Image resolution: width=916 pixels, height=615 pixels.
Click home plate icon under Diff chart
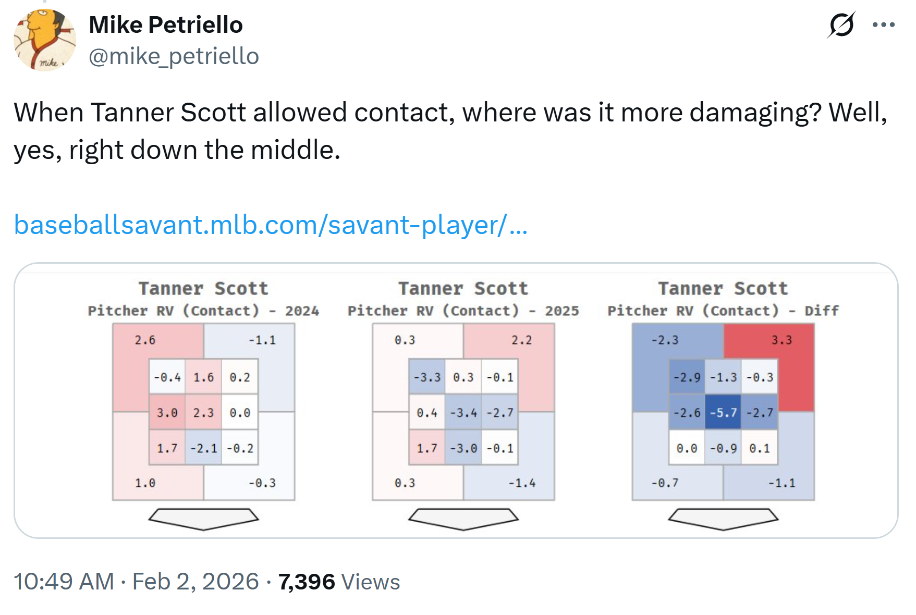click(723, 519)
